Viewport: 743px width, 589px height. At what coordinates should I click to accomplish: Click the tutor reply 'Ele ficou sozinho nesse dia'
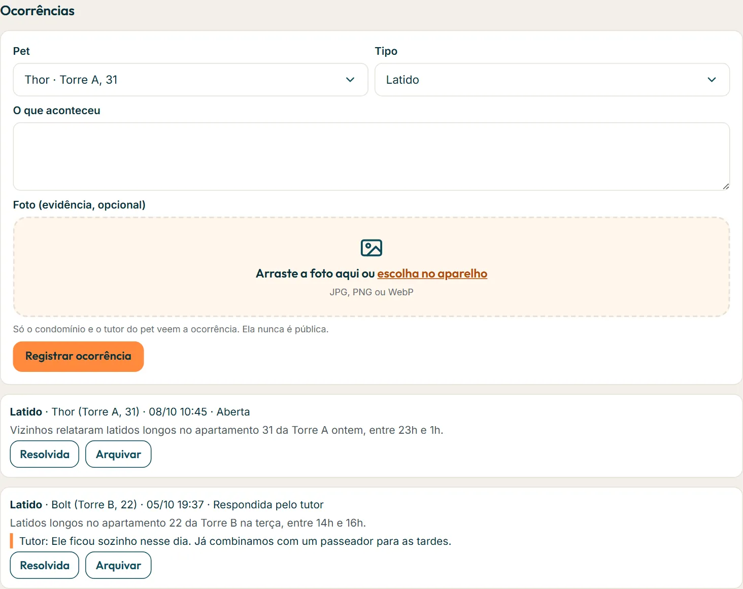[235, 541]
